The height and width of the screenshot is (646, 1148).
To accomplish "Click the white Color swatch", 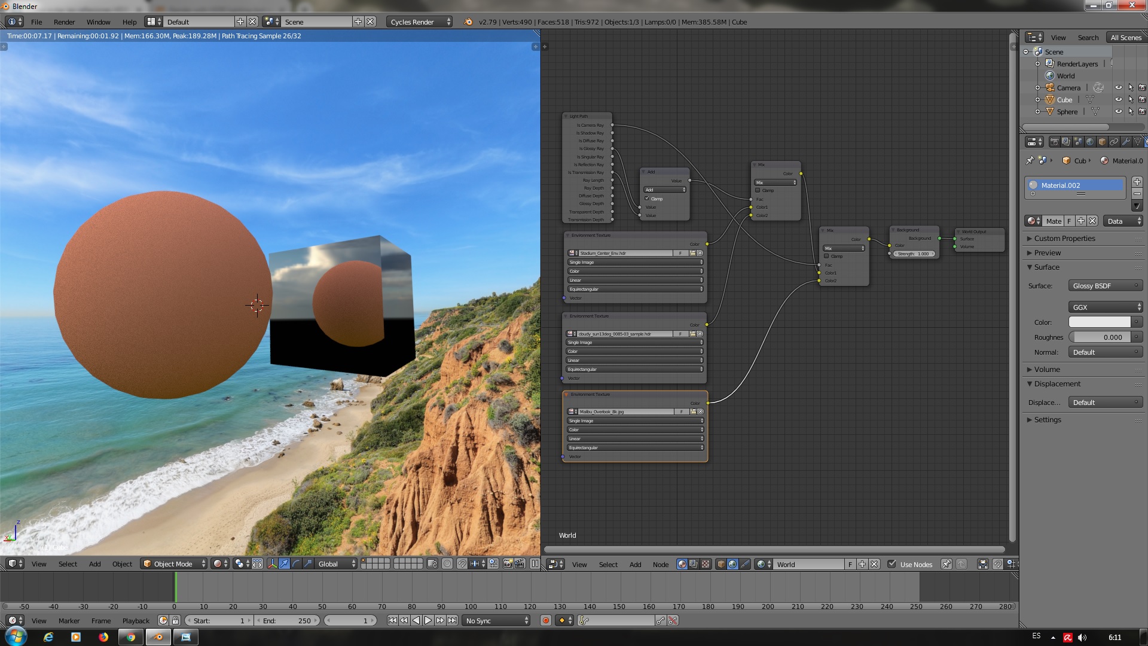I will tap(1100, 322).
